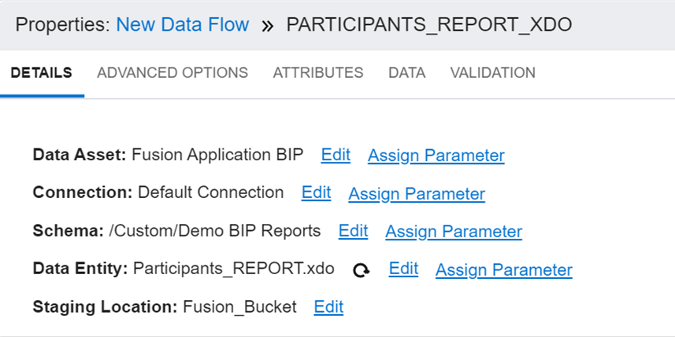Viewport: 675px width, 337px height.
Task: Edit the Schema path
Action: click(353, 231)
